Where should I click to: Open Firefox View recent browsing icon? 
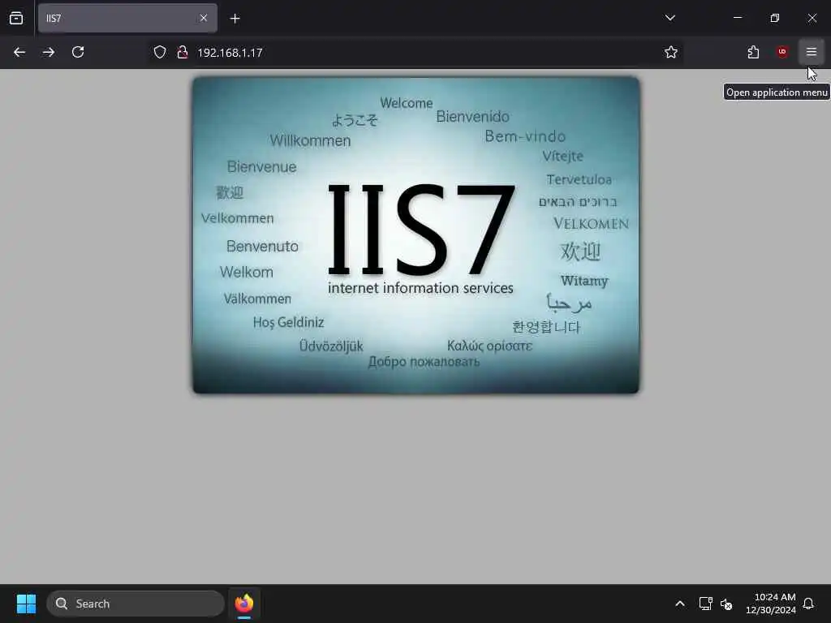(16, 19)
